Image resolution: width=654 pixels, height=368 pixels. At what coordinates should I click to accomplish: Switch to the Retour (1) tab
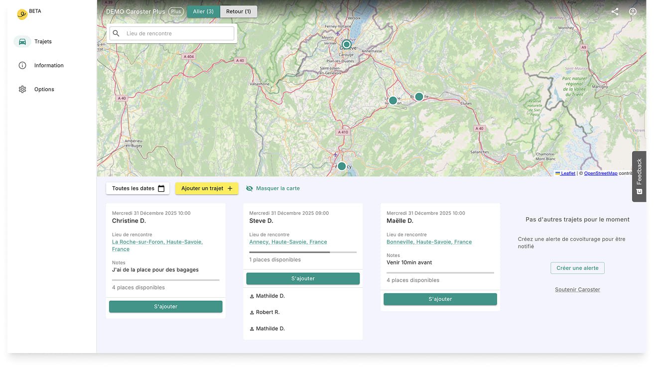(239, 11)
